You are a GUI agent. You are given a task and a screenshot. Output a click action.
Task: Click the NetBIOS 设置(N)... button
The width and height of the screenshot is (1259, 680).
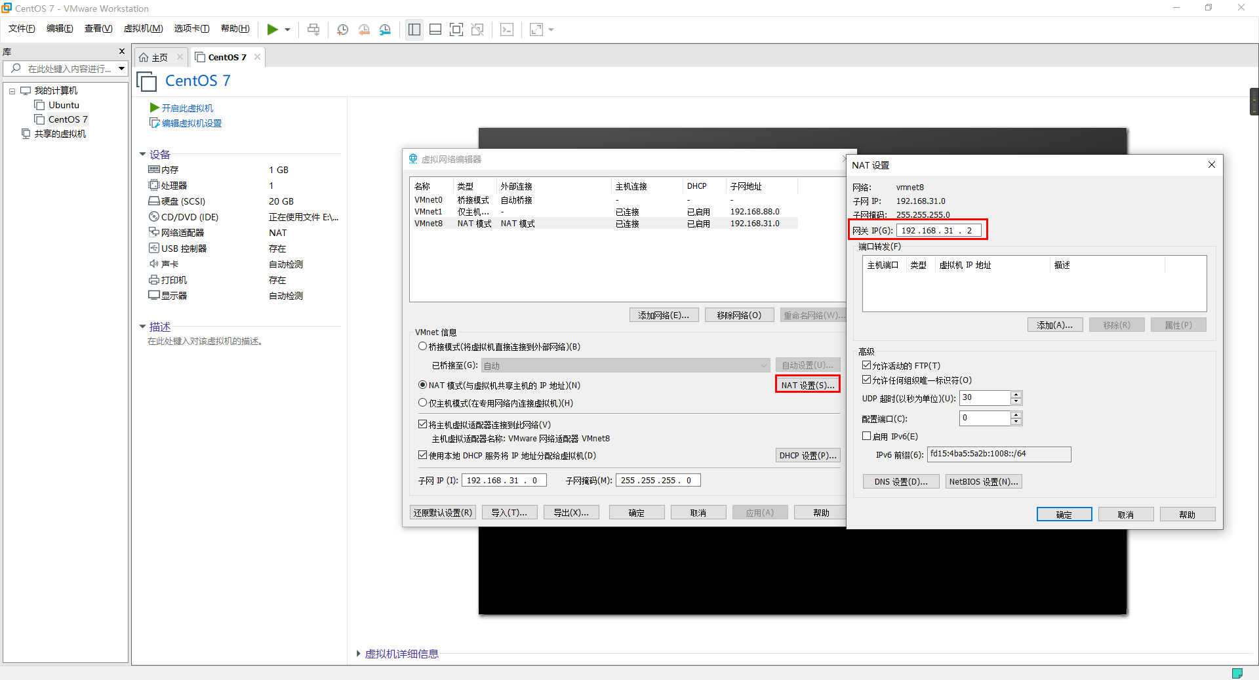984,481
